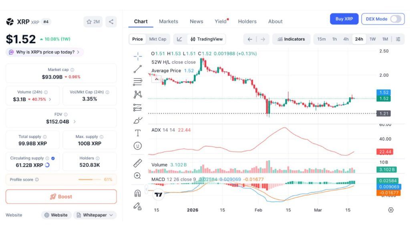Enable magnet mode on the chart
This screenshot has width=410, height=231.
coord(138,194)
